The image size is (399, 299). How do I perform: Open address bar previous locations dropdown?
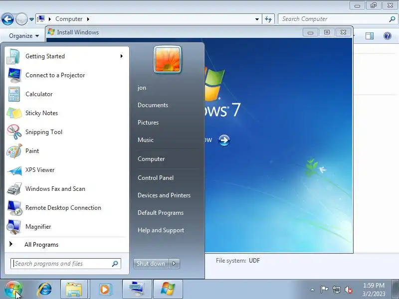[257, 19]
